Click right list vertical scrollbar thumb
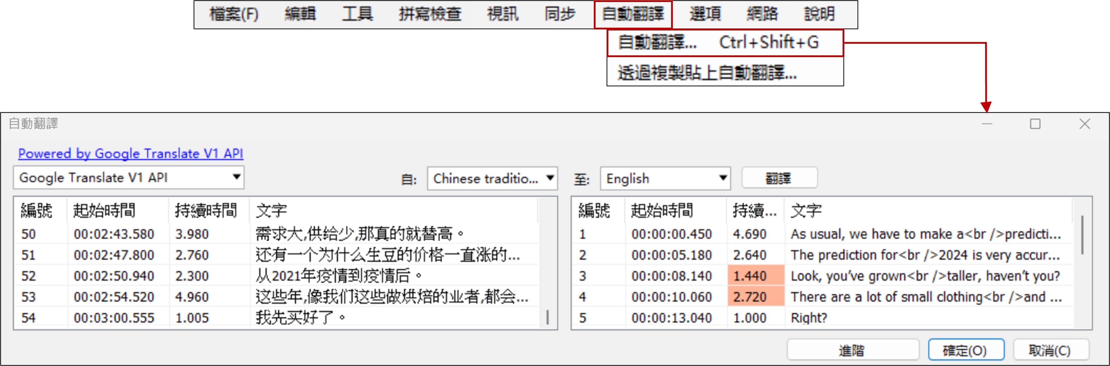 coord(1082,235)
